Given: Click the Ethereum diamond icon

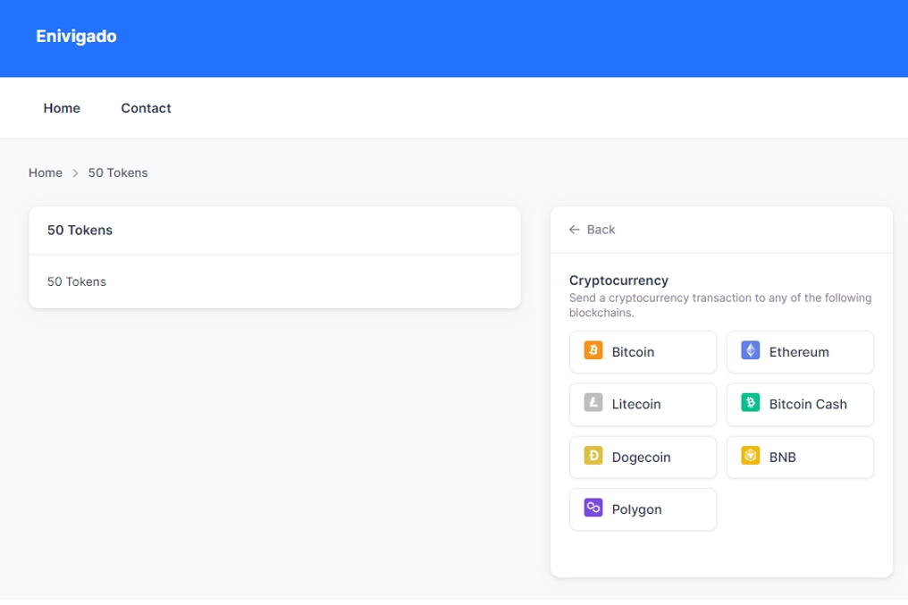Looking at the screenshot, I should (x=751, y=350).
